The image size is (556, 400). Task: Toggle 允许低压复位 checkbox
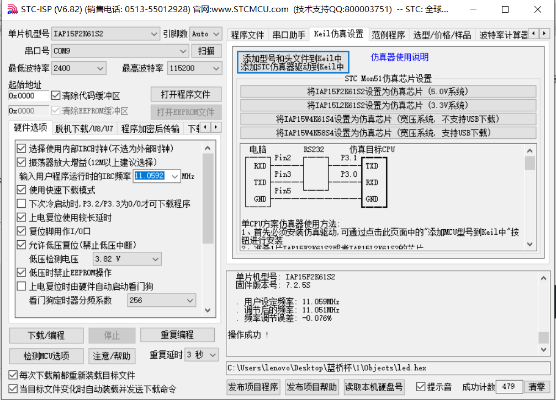(x=22, y=245)
